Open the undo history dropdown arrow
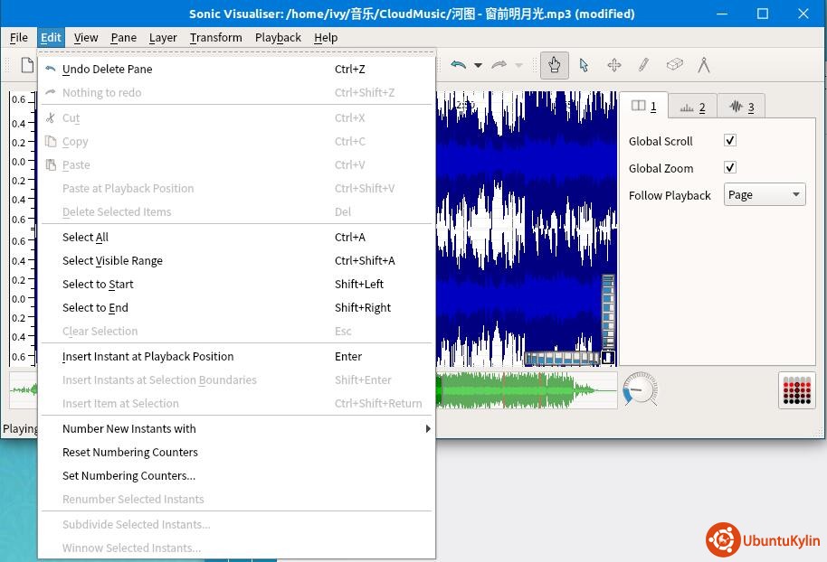 [x=478, y=65]
